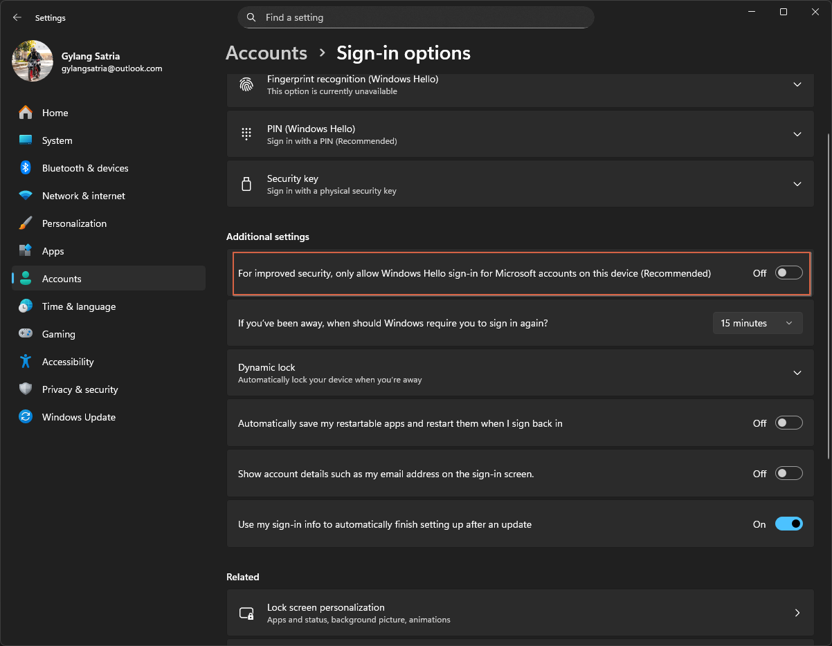832x646 pixels.
Task: Enable Windows Hello only sign-in toggle
Action: pos(788,273)
